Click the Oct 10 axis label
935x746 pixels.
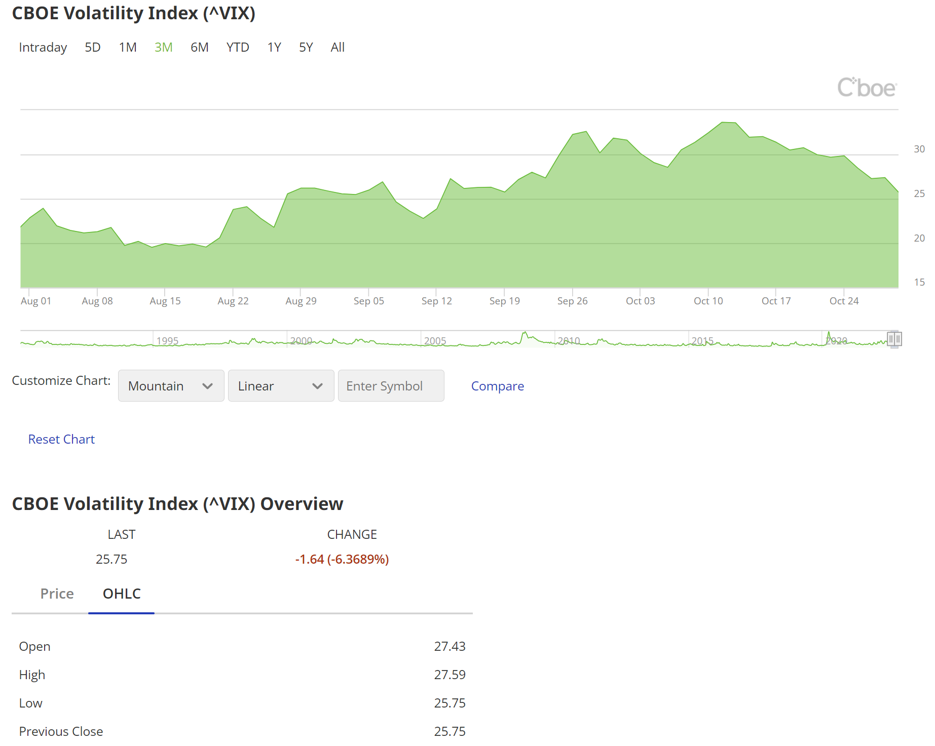click(x=708, y=301)
